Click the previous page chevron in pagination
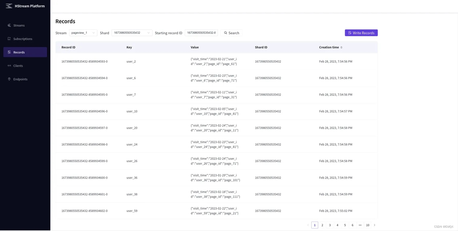This screenshot has width=458, height=231. tap(308, 225)
